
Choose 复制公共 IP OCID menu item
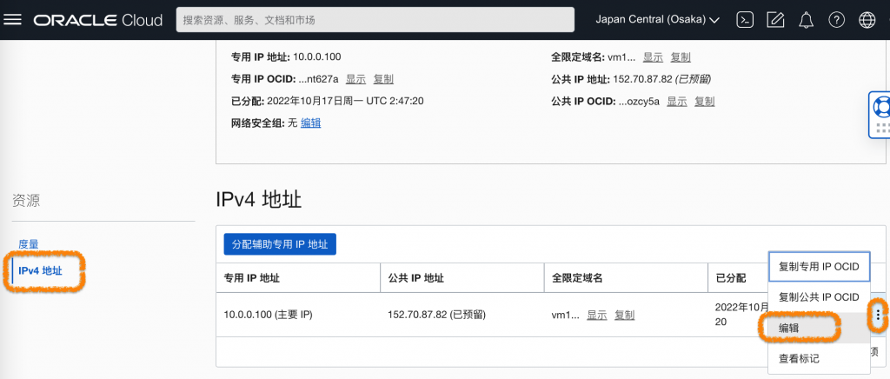pyautogui.click(x=819, y=297)
